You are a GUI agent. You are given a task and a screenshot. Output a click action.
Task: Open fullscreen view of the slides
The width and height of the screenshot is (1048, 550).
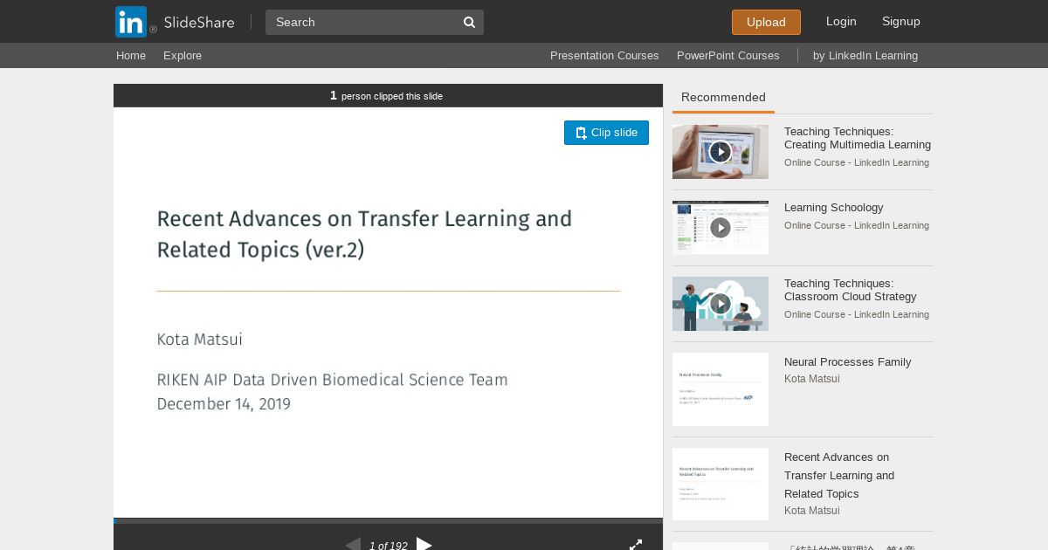coord(636,545)
